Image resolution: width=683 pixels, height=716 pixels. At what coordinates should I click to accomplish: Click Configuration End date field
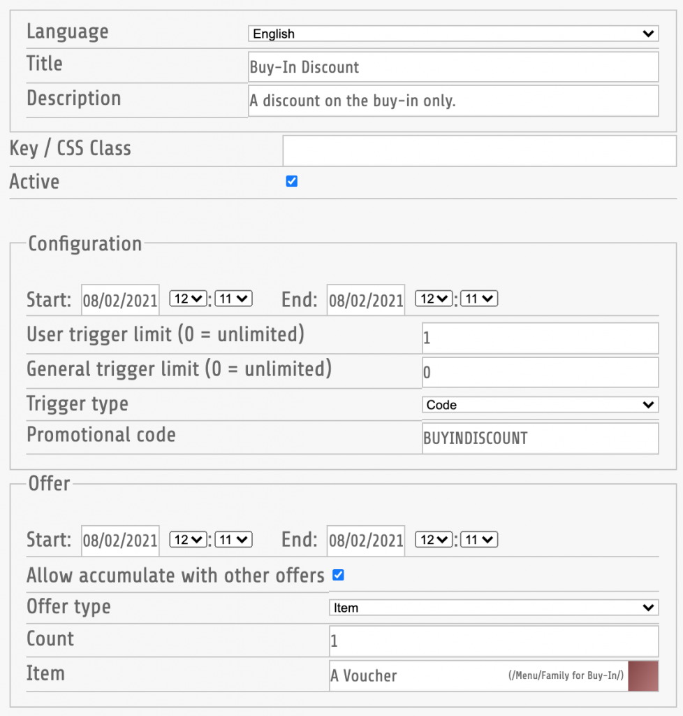pos(366,300)
